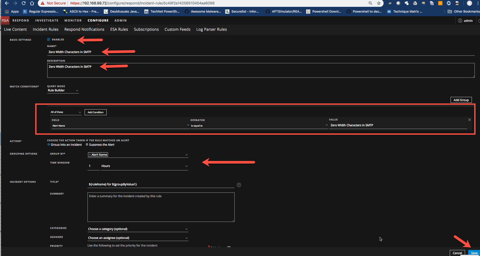Open the title field help icon
Viewport: 480px width, 256px height.
click(239, 185)
